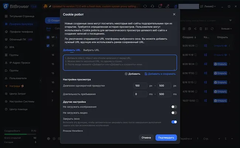Focus the URL list text area
Viewport: 240px width, 148px height.
coord(120,63)
